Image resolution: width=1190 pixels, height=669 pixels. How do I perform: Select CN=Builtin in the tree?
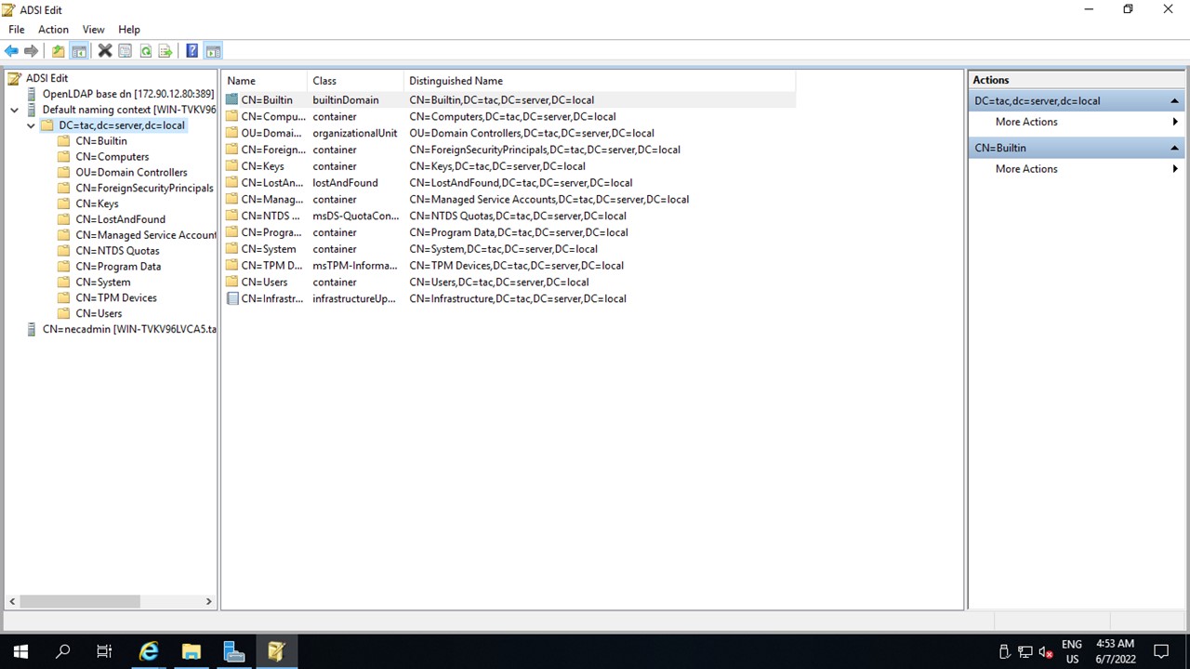101,141
